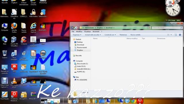This screenshot has height=104, width=184.
Task: Click Dropbox segment in address bar
Action: 100,28
